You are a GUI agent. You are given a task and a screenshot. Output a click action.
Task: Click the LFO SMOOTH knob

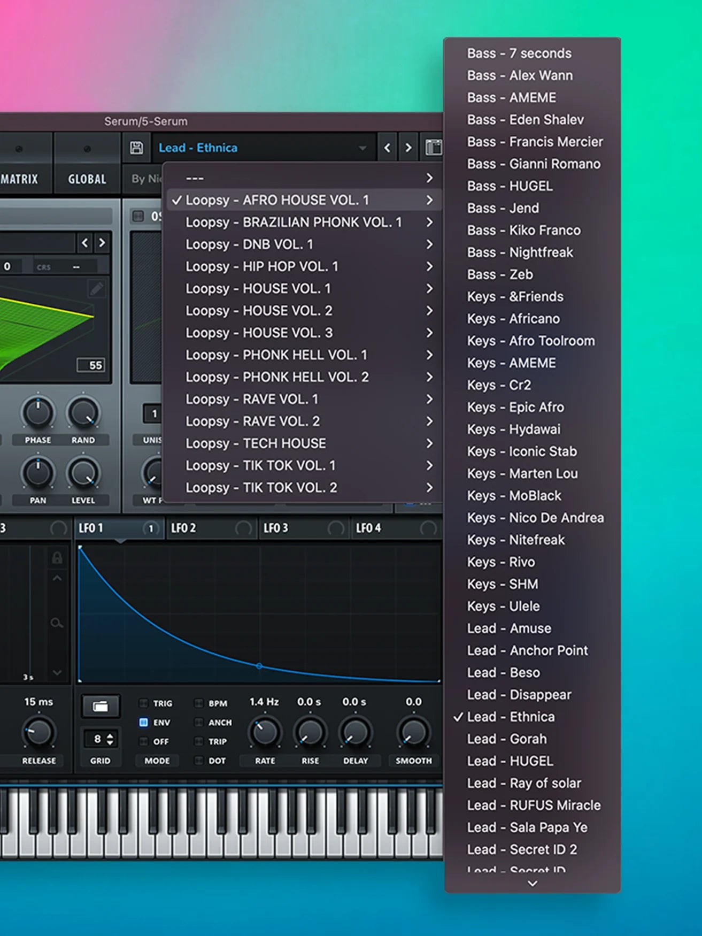[413, 733]
